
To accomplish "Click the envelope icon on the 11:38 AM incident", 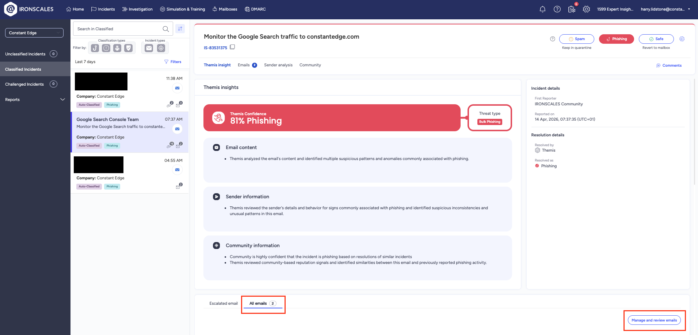I will pyautogui.click(x=177, y=88).
